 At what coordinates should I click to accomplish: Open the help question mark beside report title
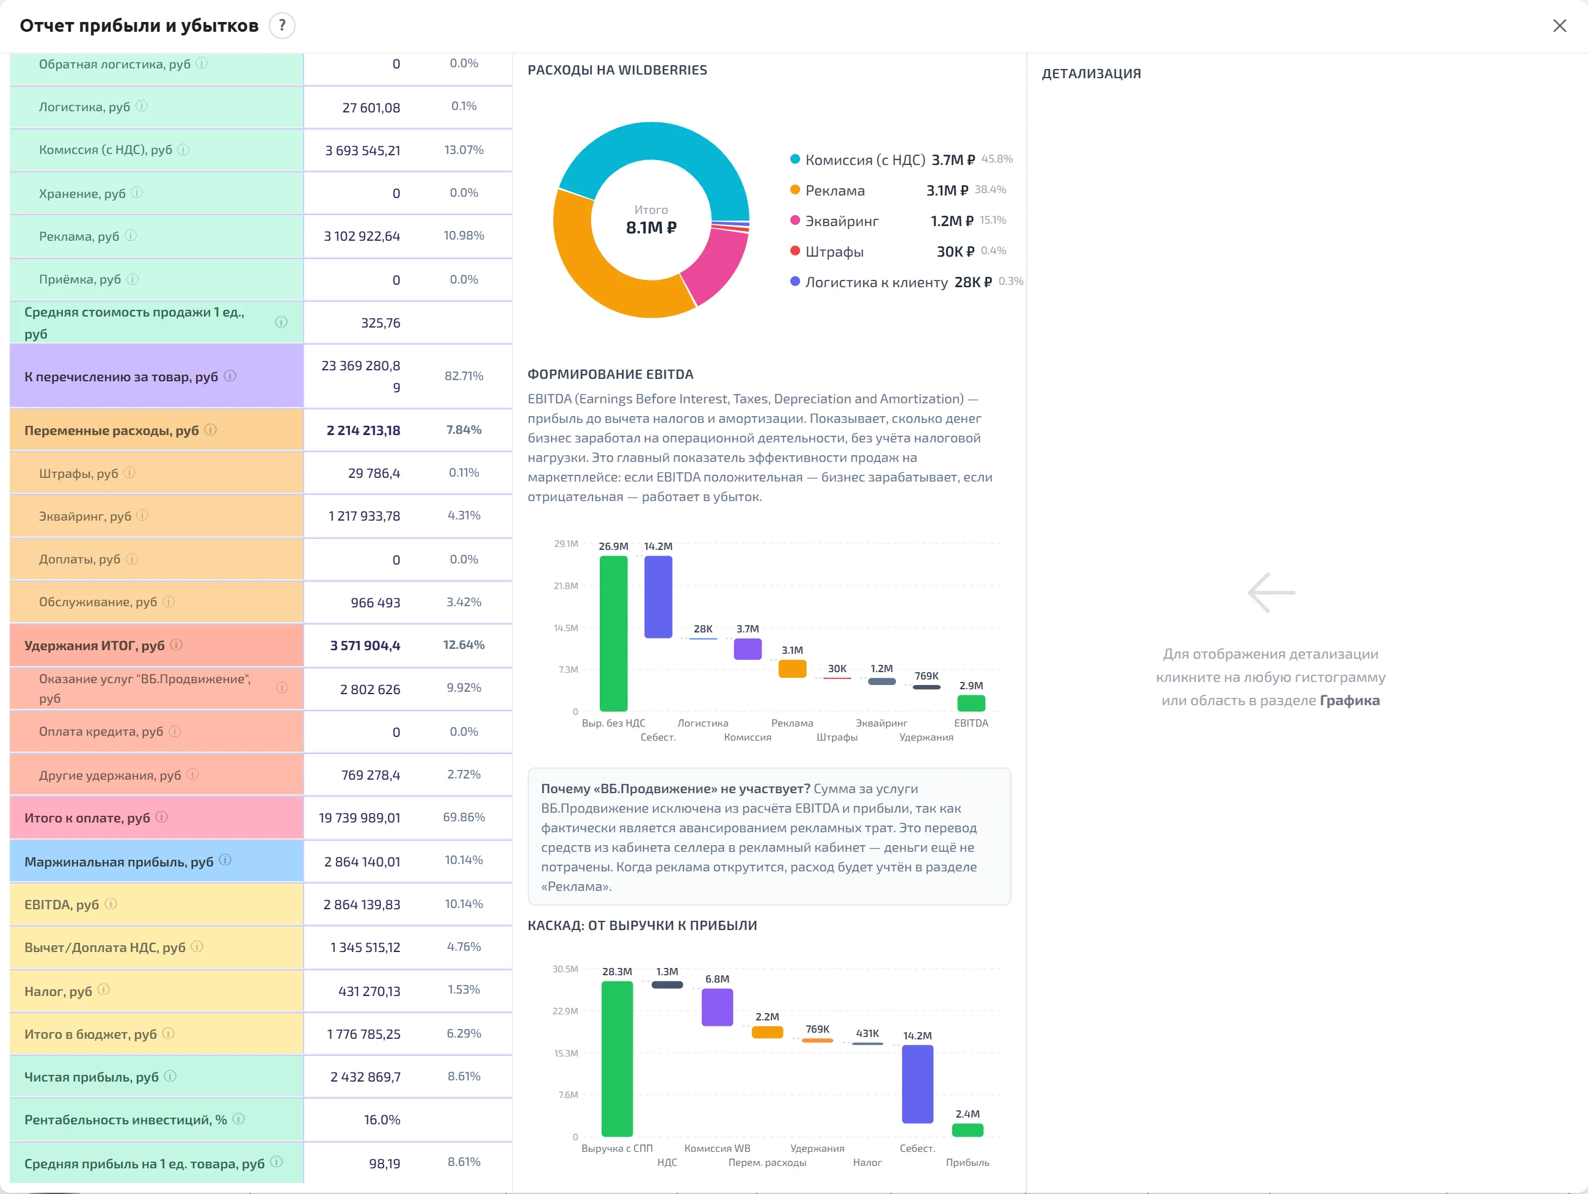282,26
